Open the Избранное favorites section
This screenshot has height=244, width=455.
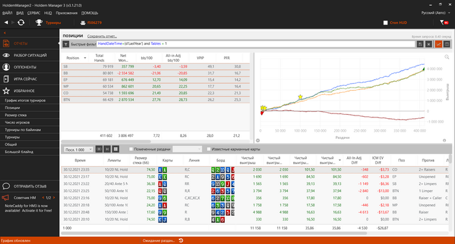point(30,91)
